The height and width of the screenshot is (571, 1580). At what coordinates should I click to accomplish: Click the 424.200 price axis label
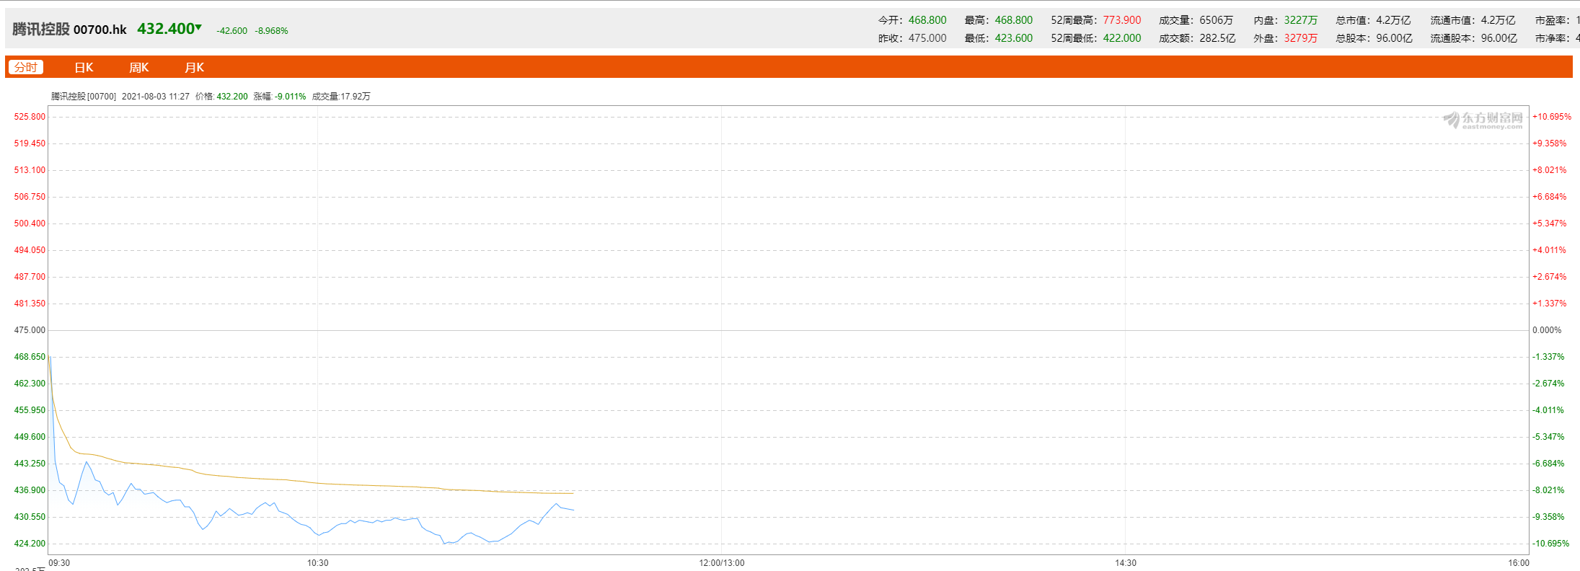[x=30, y=544]
